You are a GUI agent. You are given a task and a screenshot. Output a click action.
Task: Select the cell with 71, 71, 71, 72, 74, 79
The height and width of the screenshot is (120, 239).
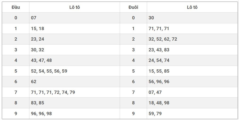[x=53, y=92]
